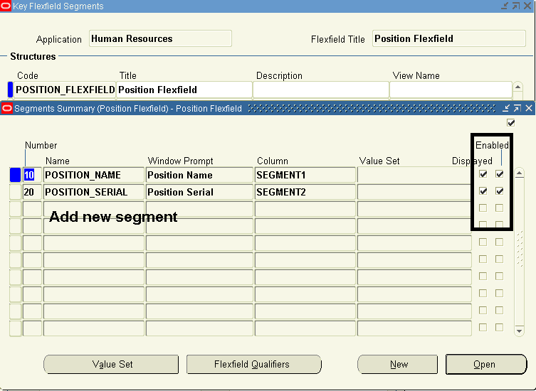Click the POSITION_FLEXFIELD structure record indicator
The image size is (536, 391).
[10, 90]
